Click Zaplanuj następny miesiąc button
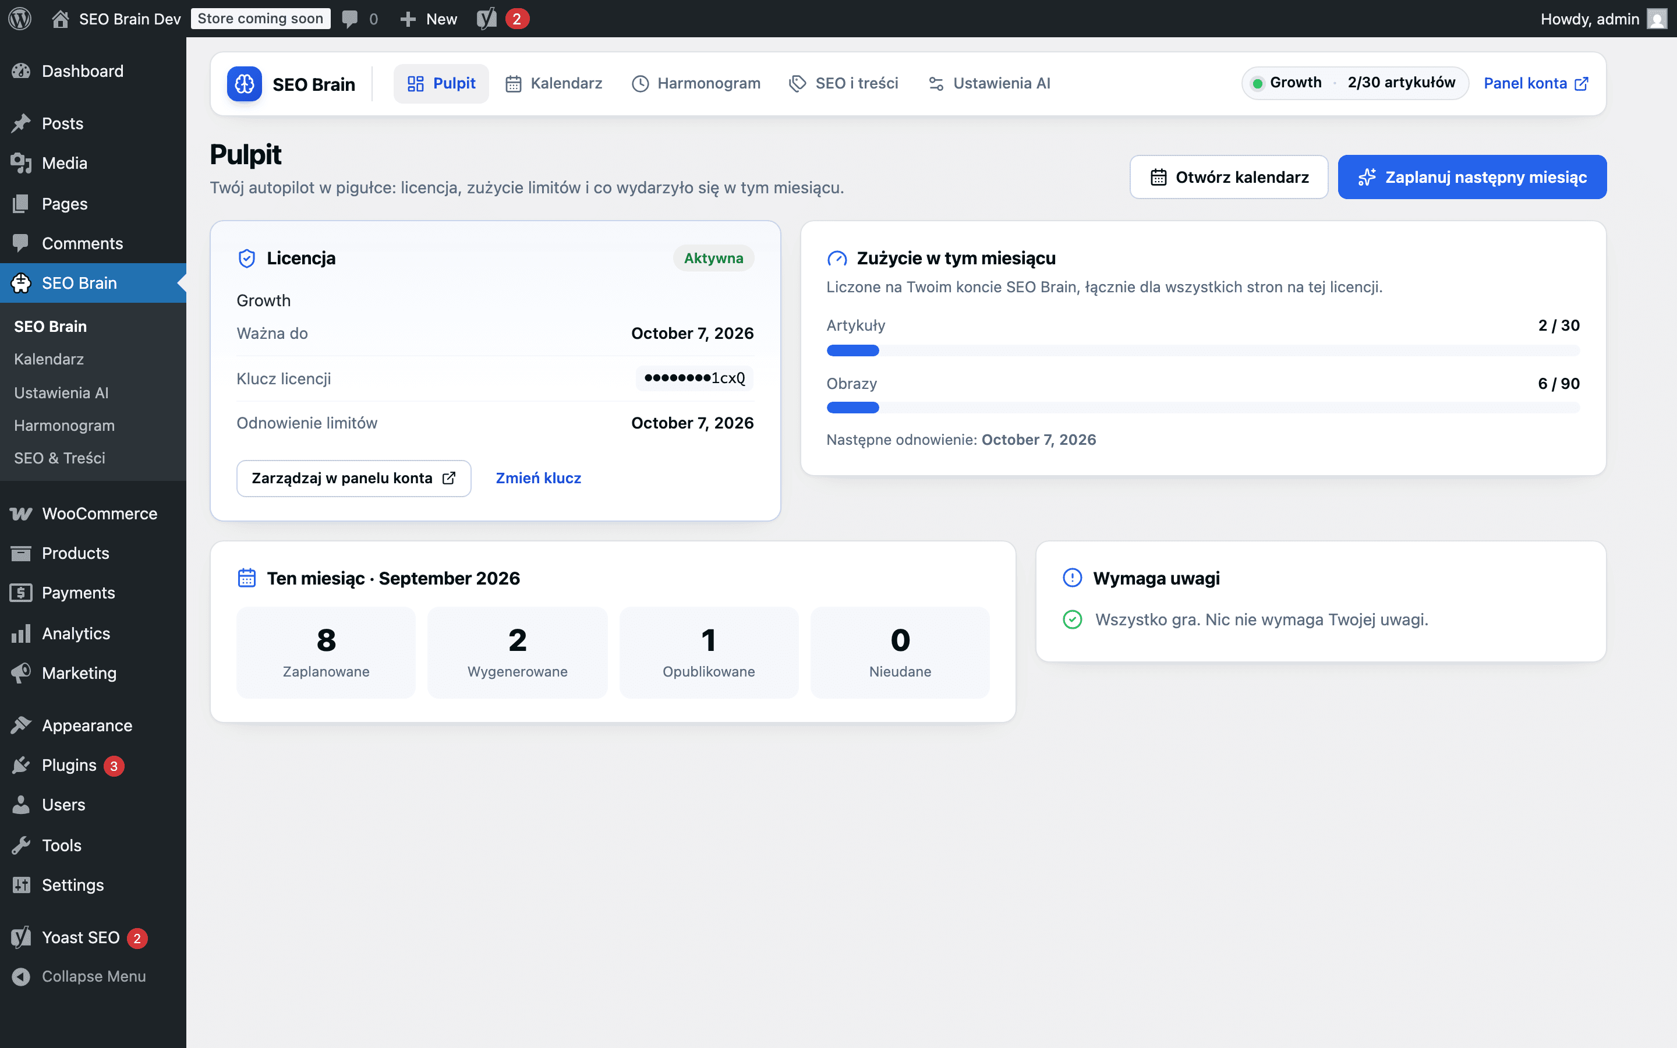1677x1048 pixels. coord(1472,178)
